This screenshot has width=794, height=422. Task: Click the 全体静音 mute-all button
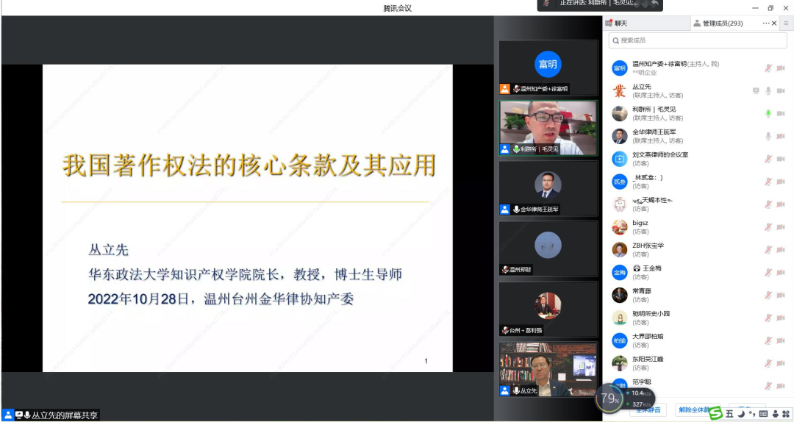tap(648, 410)
